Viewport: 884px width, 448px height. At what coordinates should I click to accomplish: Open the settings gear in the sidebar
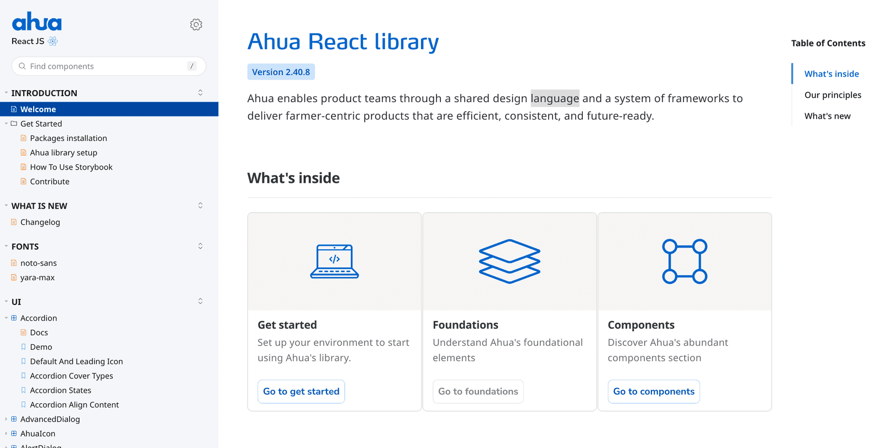coord(196,25)
